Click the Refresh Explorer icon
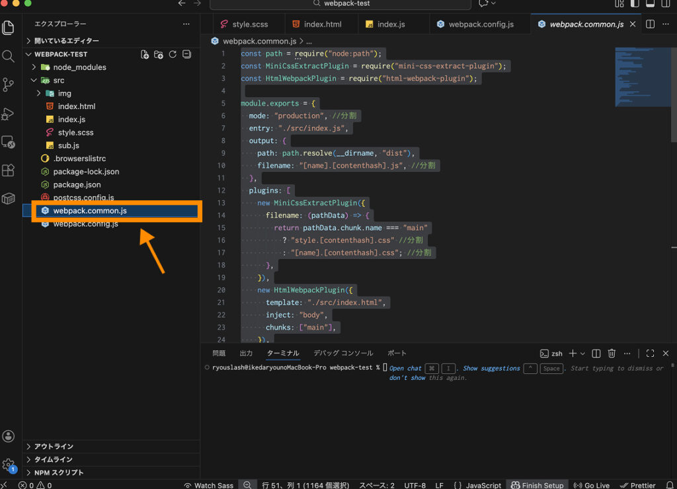677x489 pixels. (x=173, y=54)
